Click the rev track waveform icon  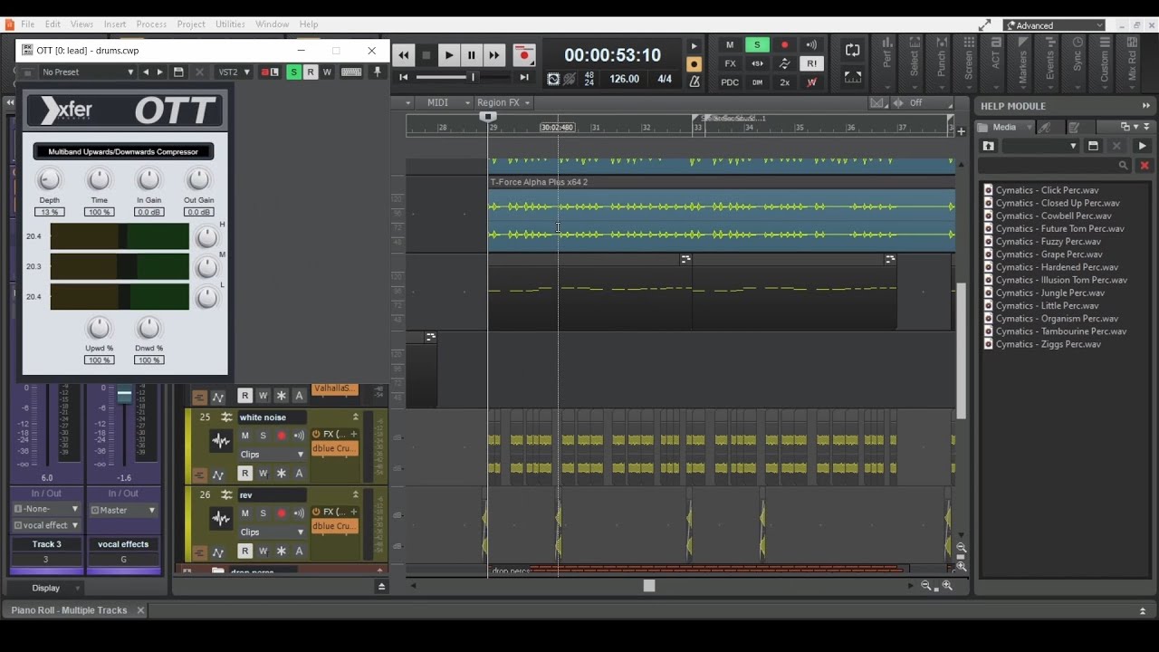[221, 519]
